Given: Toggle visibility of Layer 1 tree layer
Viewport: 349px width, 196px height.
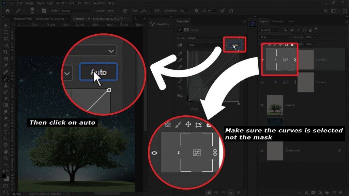Looking at the screenshot, I should click(262, 105).
